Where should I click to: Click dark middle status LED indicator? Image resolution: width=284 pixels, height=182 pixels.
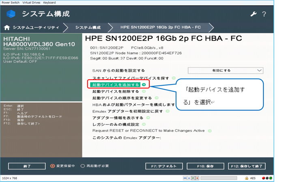point(267,178)
